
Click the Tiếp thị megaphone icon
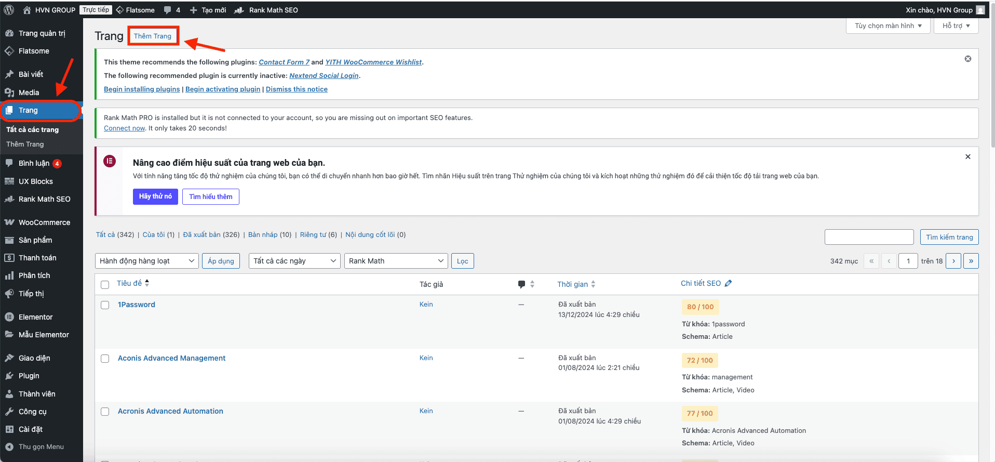click(x=9, y=294)
